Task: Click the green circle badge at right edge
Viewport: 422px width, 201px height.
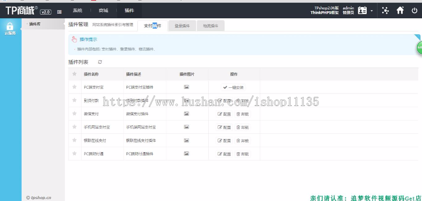Action: tap(418, 48)
